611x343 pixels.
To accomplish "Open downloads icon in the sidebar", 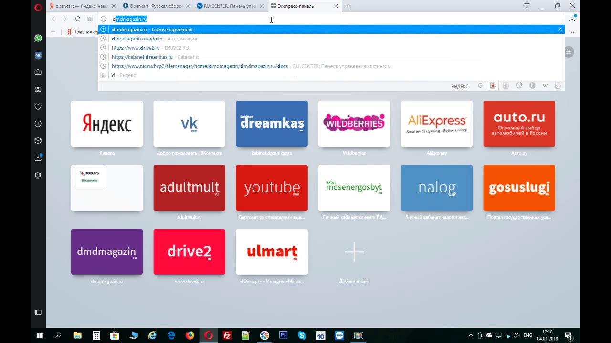I will [38, 158].
